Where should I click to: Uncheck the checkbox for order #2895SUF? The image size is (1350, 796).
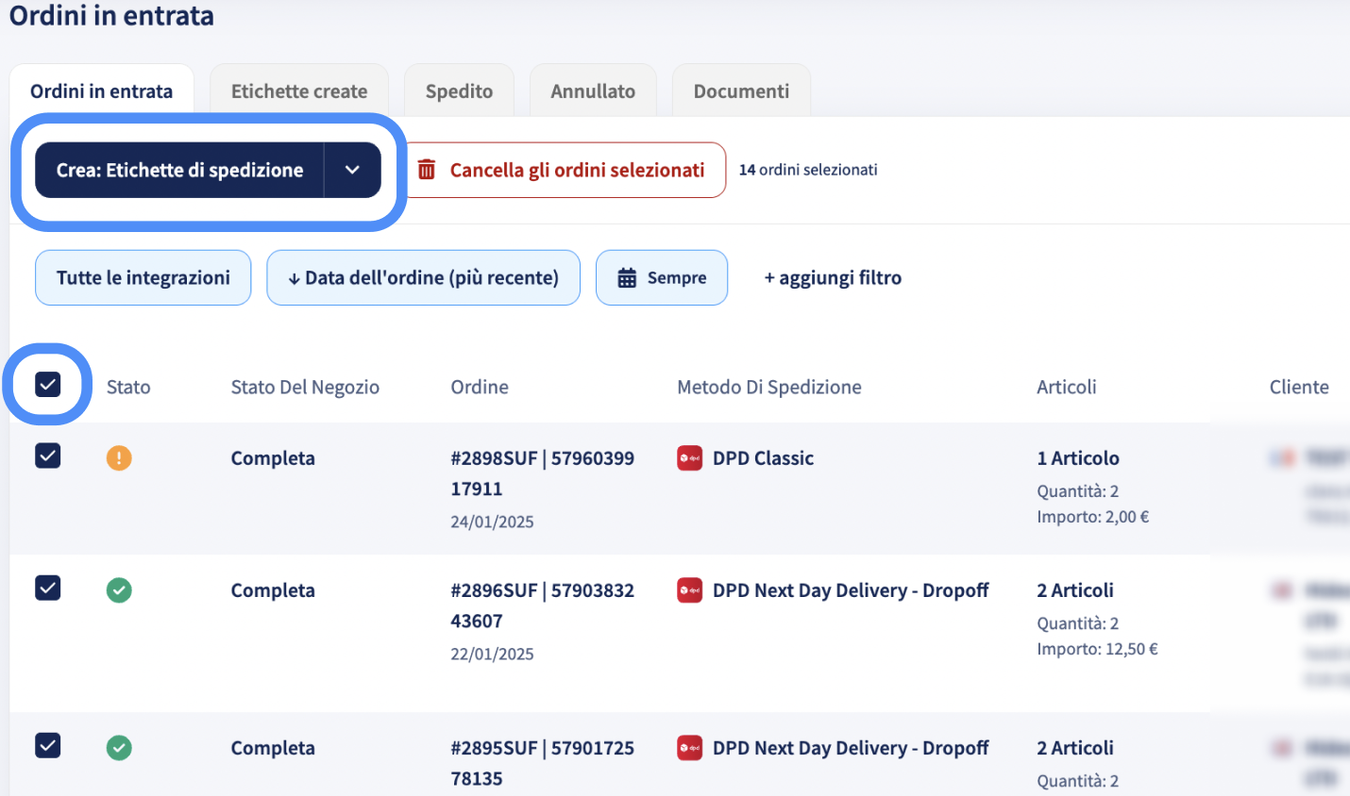(x=47, y=745)
